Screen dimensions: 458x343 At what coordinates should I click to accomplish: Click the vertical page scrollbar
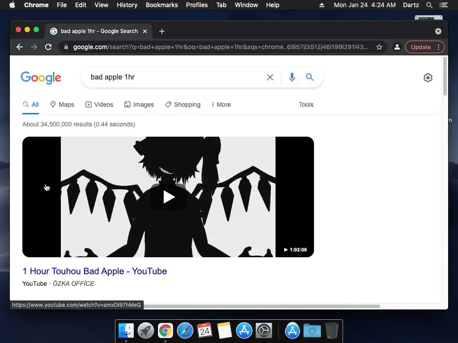pos(445,76)
